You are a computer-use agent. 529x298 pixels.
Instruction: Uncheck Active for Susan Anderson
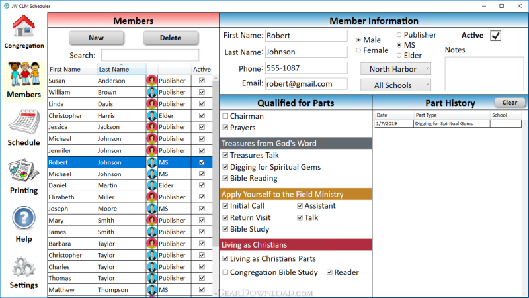202,80
